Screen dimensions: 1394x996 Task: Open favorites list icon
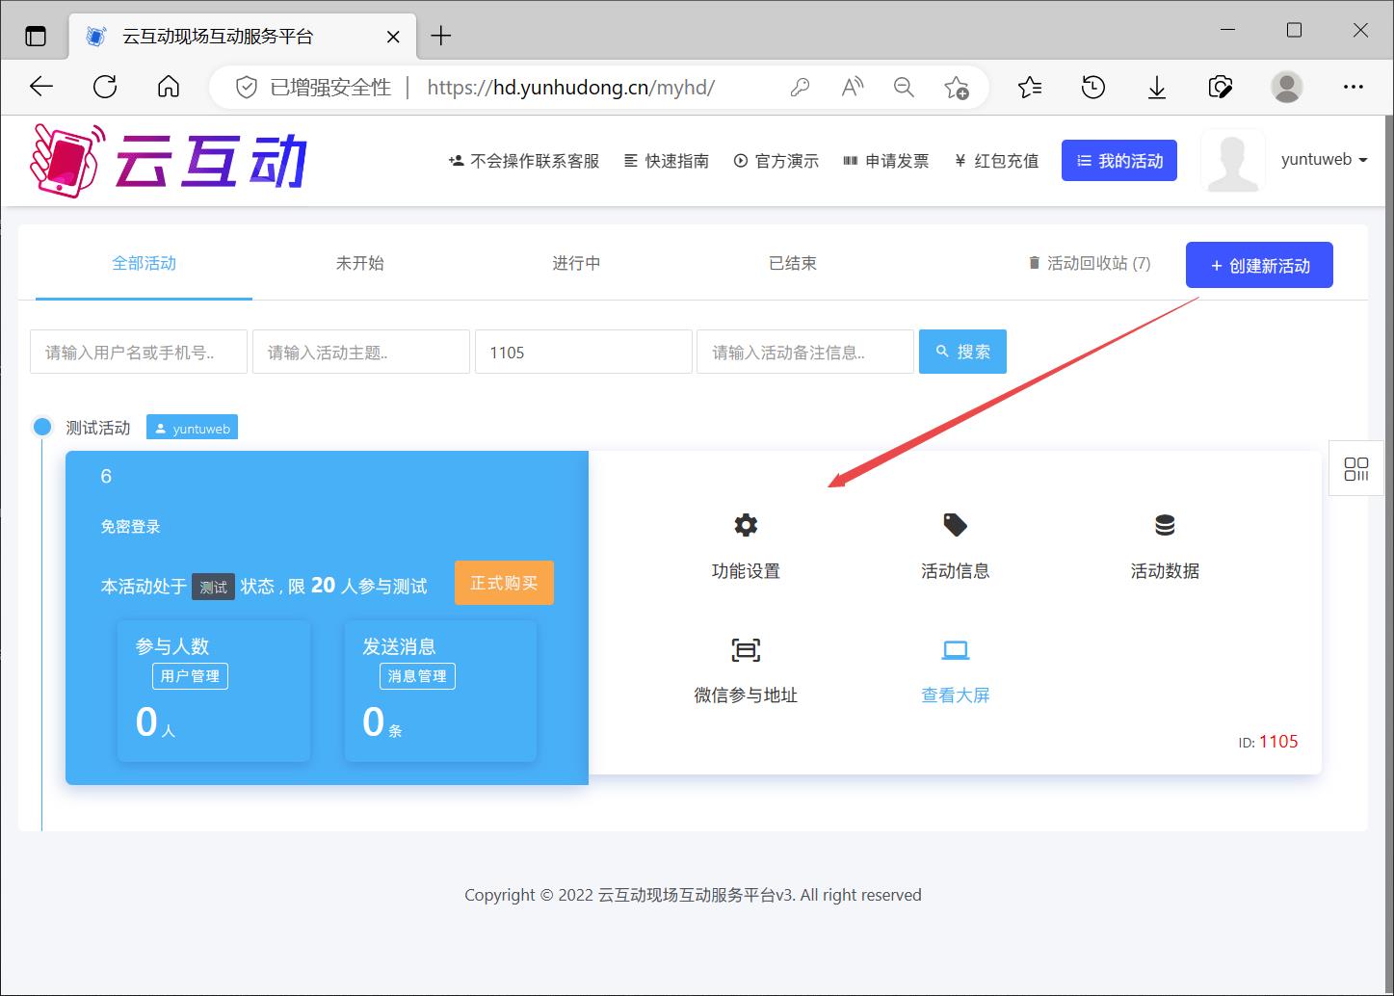click(1030, 88)
